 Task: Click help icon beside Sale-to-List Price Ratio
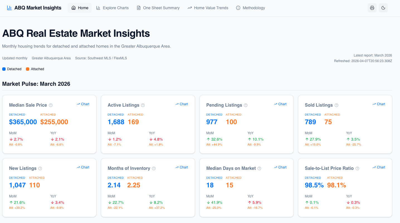[357, 168]
